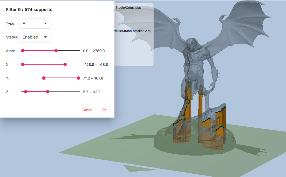
Task: Click the Z slider lower handle
Action: [x=25, y=92]
